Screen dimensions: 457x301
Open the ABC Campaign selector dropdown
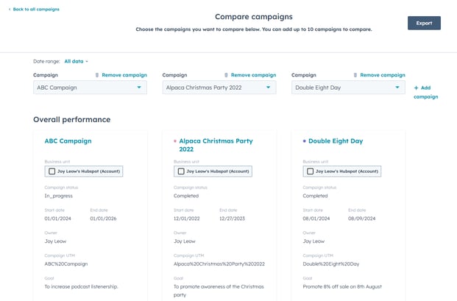pyautogui.click(x=90, y=88)
